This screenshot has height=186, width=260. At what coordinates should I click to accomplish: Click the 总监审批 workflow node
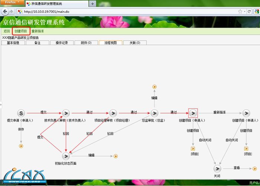click(155, 113)
